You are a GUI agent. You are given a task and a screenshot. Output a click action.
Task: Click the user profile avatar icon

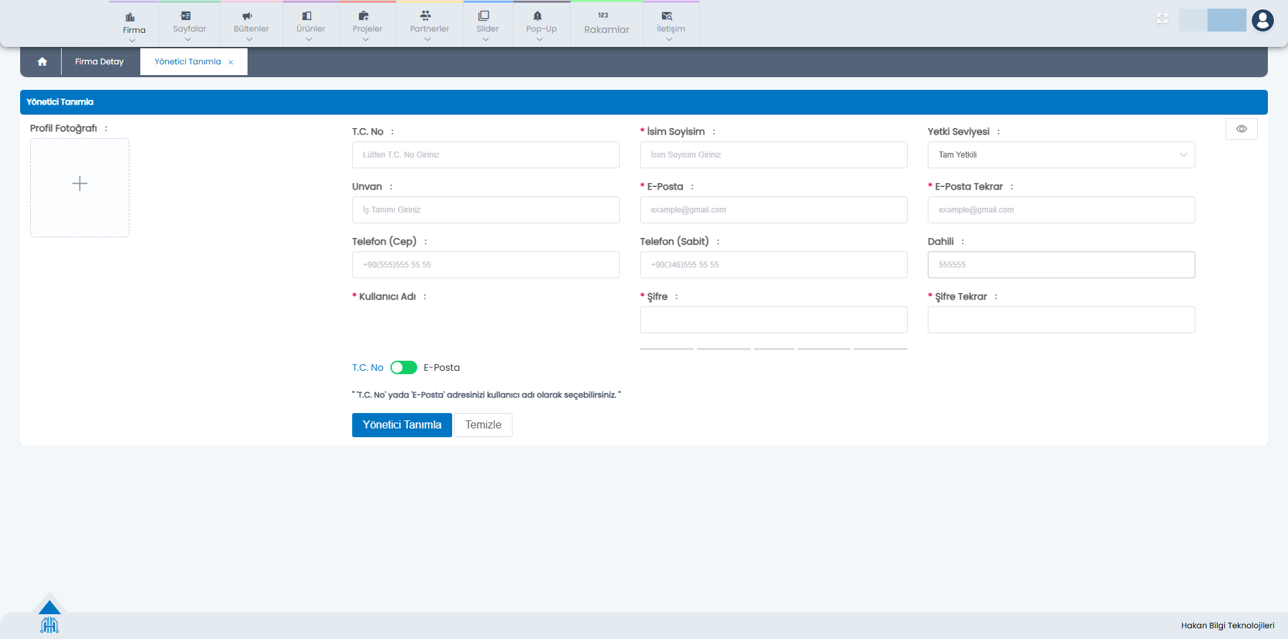tap(1262, 21)
